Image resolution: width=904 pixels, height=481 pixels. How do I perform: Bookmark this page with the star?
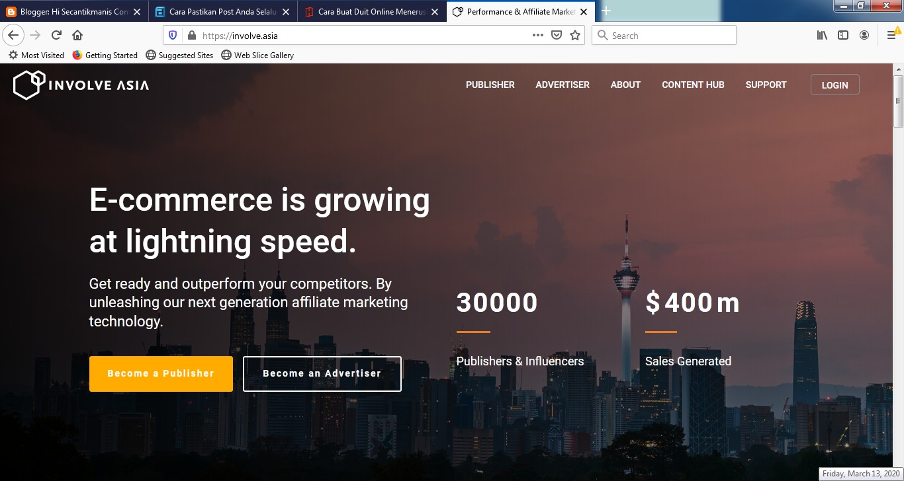(x=575, y=36)
